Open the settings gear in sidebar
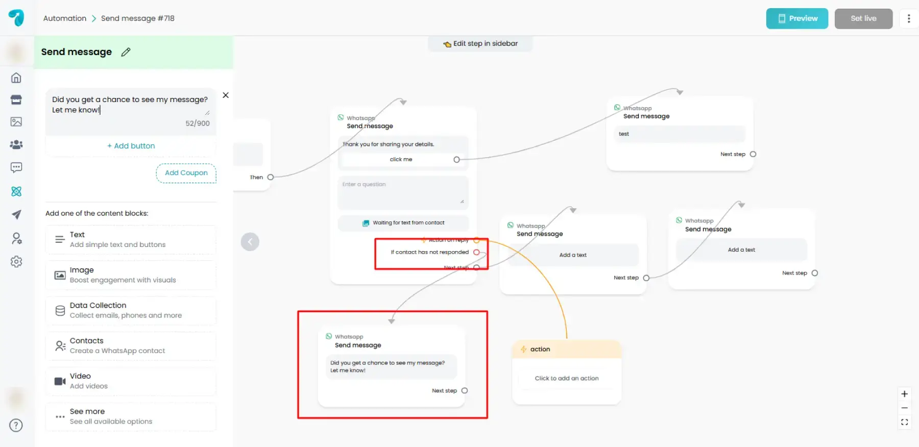 [x=16, y=262]
